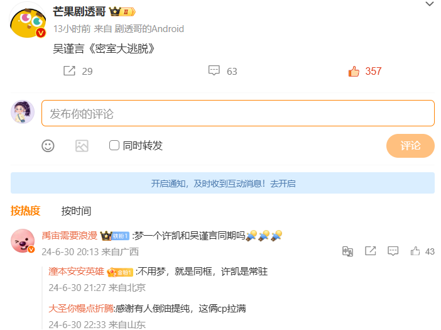Sort comments by 按热度

[x=26, y=211]
